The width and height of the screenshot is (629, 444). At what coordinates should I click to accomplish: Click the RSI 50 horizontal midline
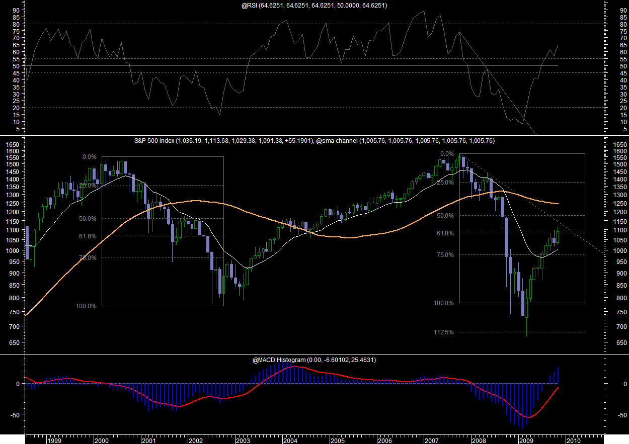tap(292, 65)
